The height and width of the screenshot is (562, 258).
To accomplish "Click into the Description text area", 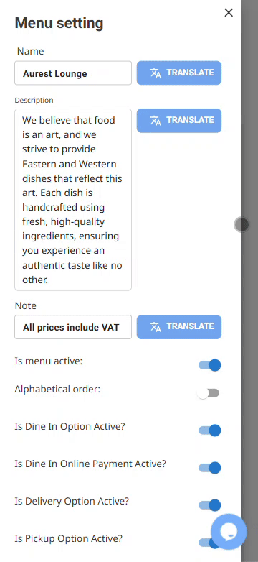I will [73, 200].
